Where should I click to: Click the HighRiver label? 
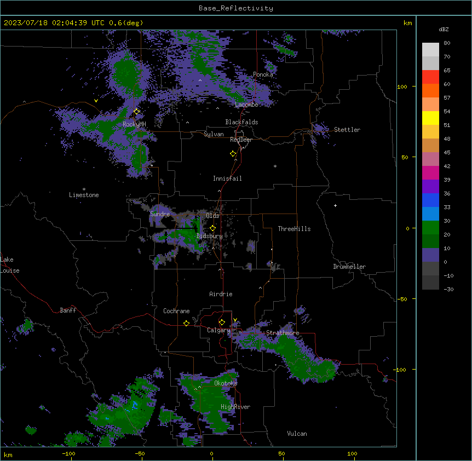click(235, 407)
